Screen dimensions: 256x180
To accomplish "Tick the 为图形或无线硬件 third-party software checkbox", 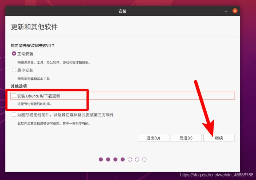I will point(14,115).
